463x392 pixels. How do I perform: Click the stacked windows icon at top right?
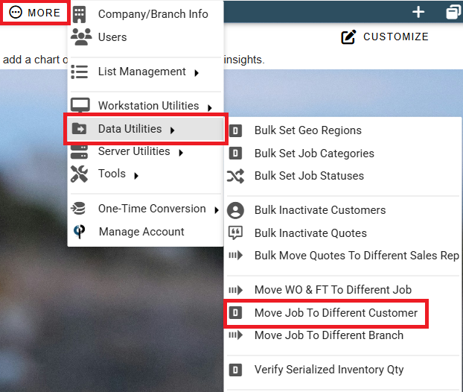pos(453,12)
